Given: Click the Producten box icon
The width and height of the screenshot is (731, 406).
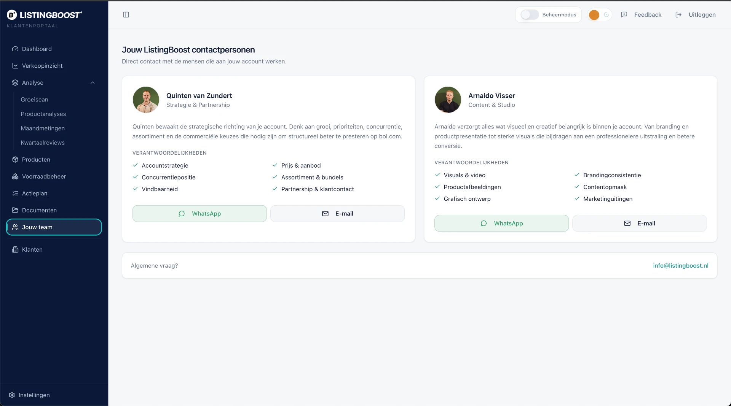Looking at the screenshot, I should [x=15, y=160].
